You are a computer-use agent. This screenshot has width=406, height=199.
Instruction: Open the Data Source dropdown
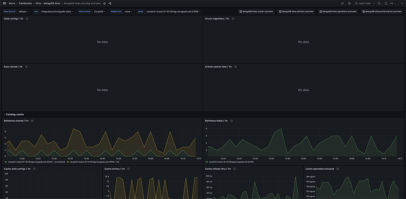tap(23, 12)
